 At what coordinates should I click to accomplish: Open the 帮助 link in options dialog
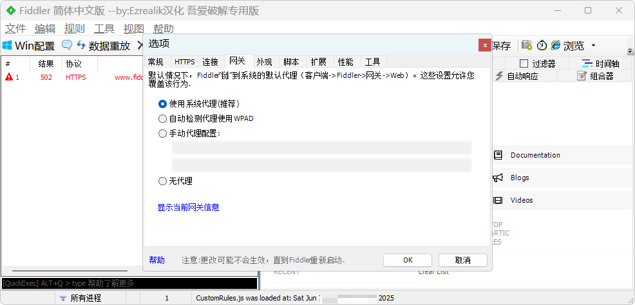click(157, 260)
